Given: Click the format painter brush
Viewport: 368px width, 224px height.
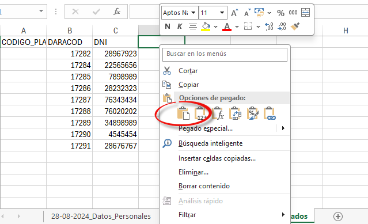Looking at the screenshot, I should (295, 26).
